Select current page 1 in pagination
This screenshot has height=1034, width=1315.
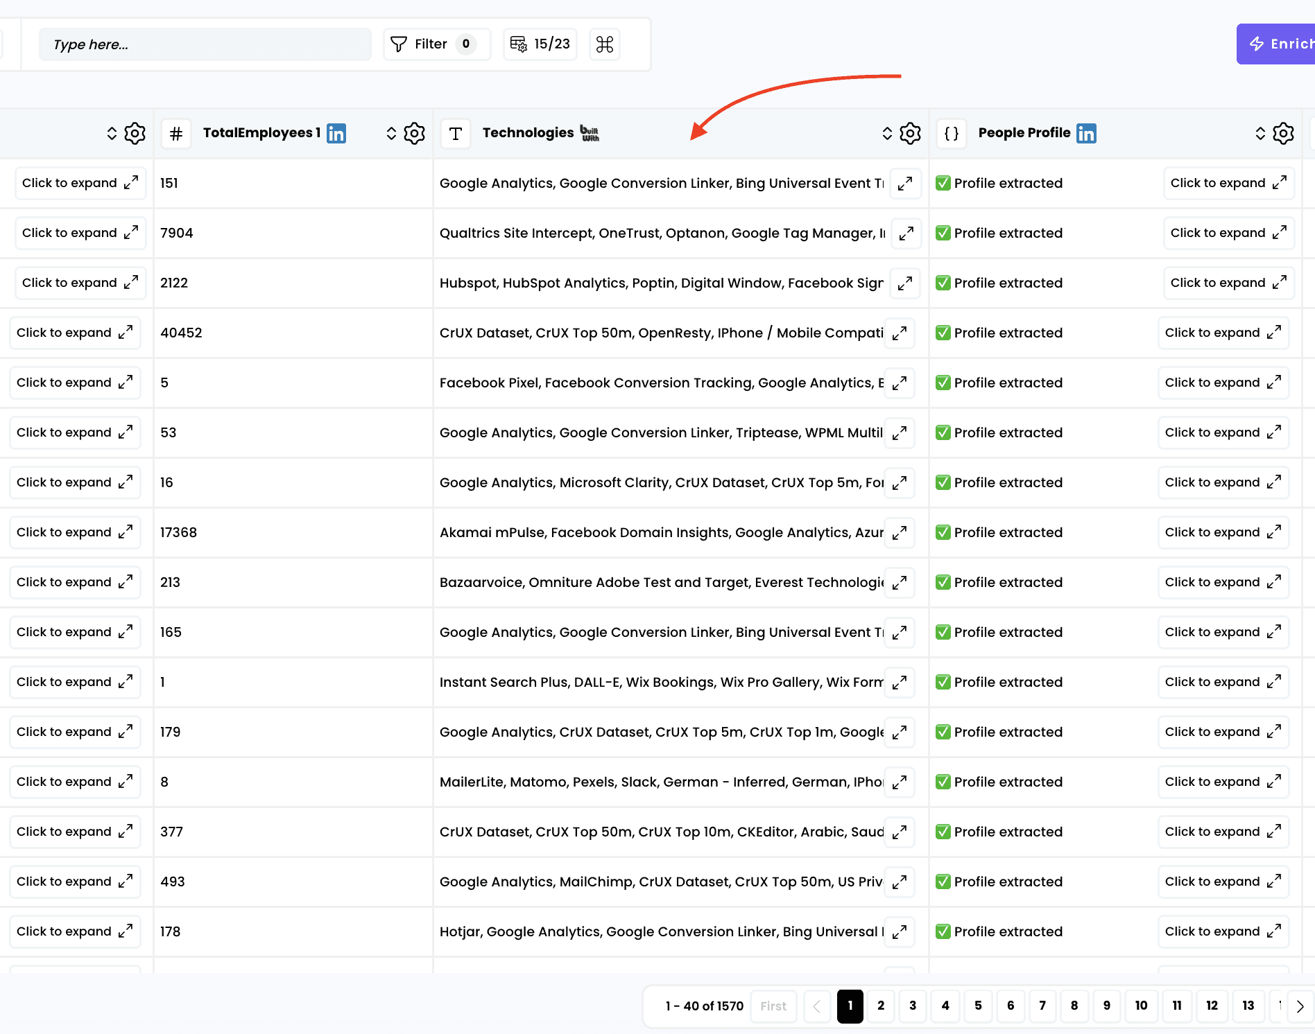coord(850,1006)
